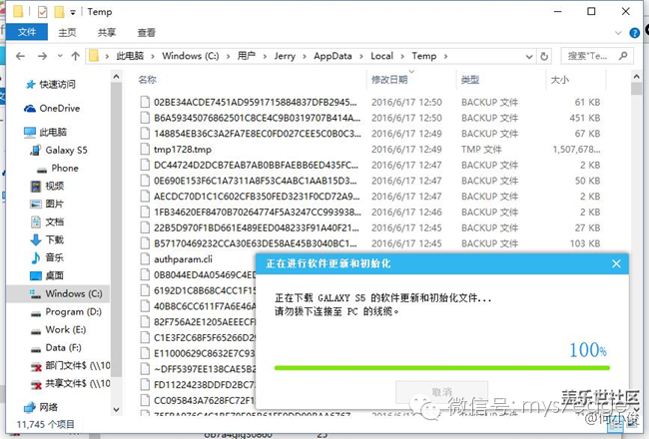The image size is (649, 439).
Task: Select Jerry in the address breadcrumb
Action: (x=285, y=56)
